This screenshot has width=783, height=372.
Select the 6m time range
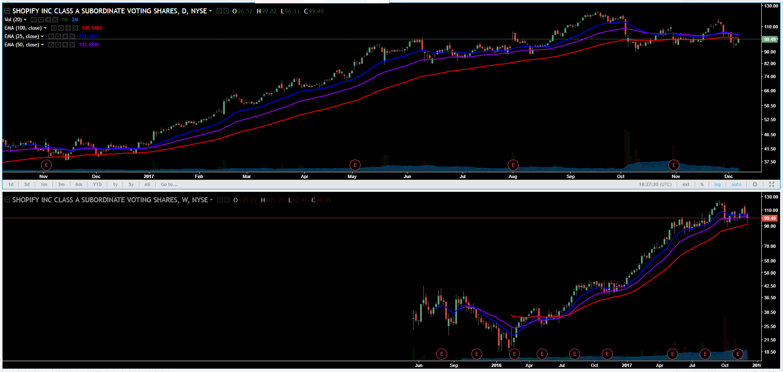point(79,184)
